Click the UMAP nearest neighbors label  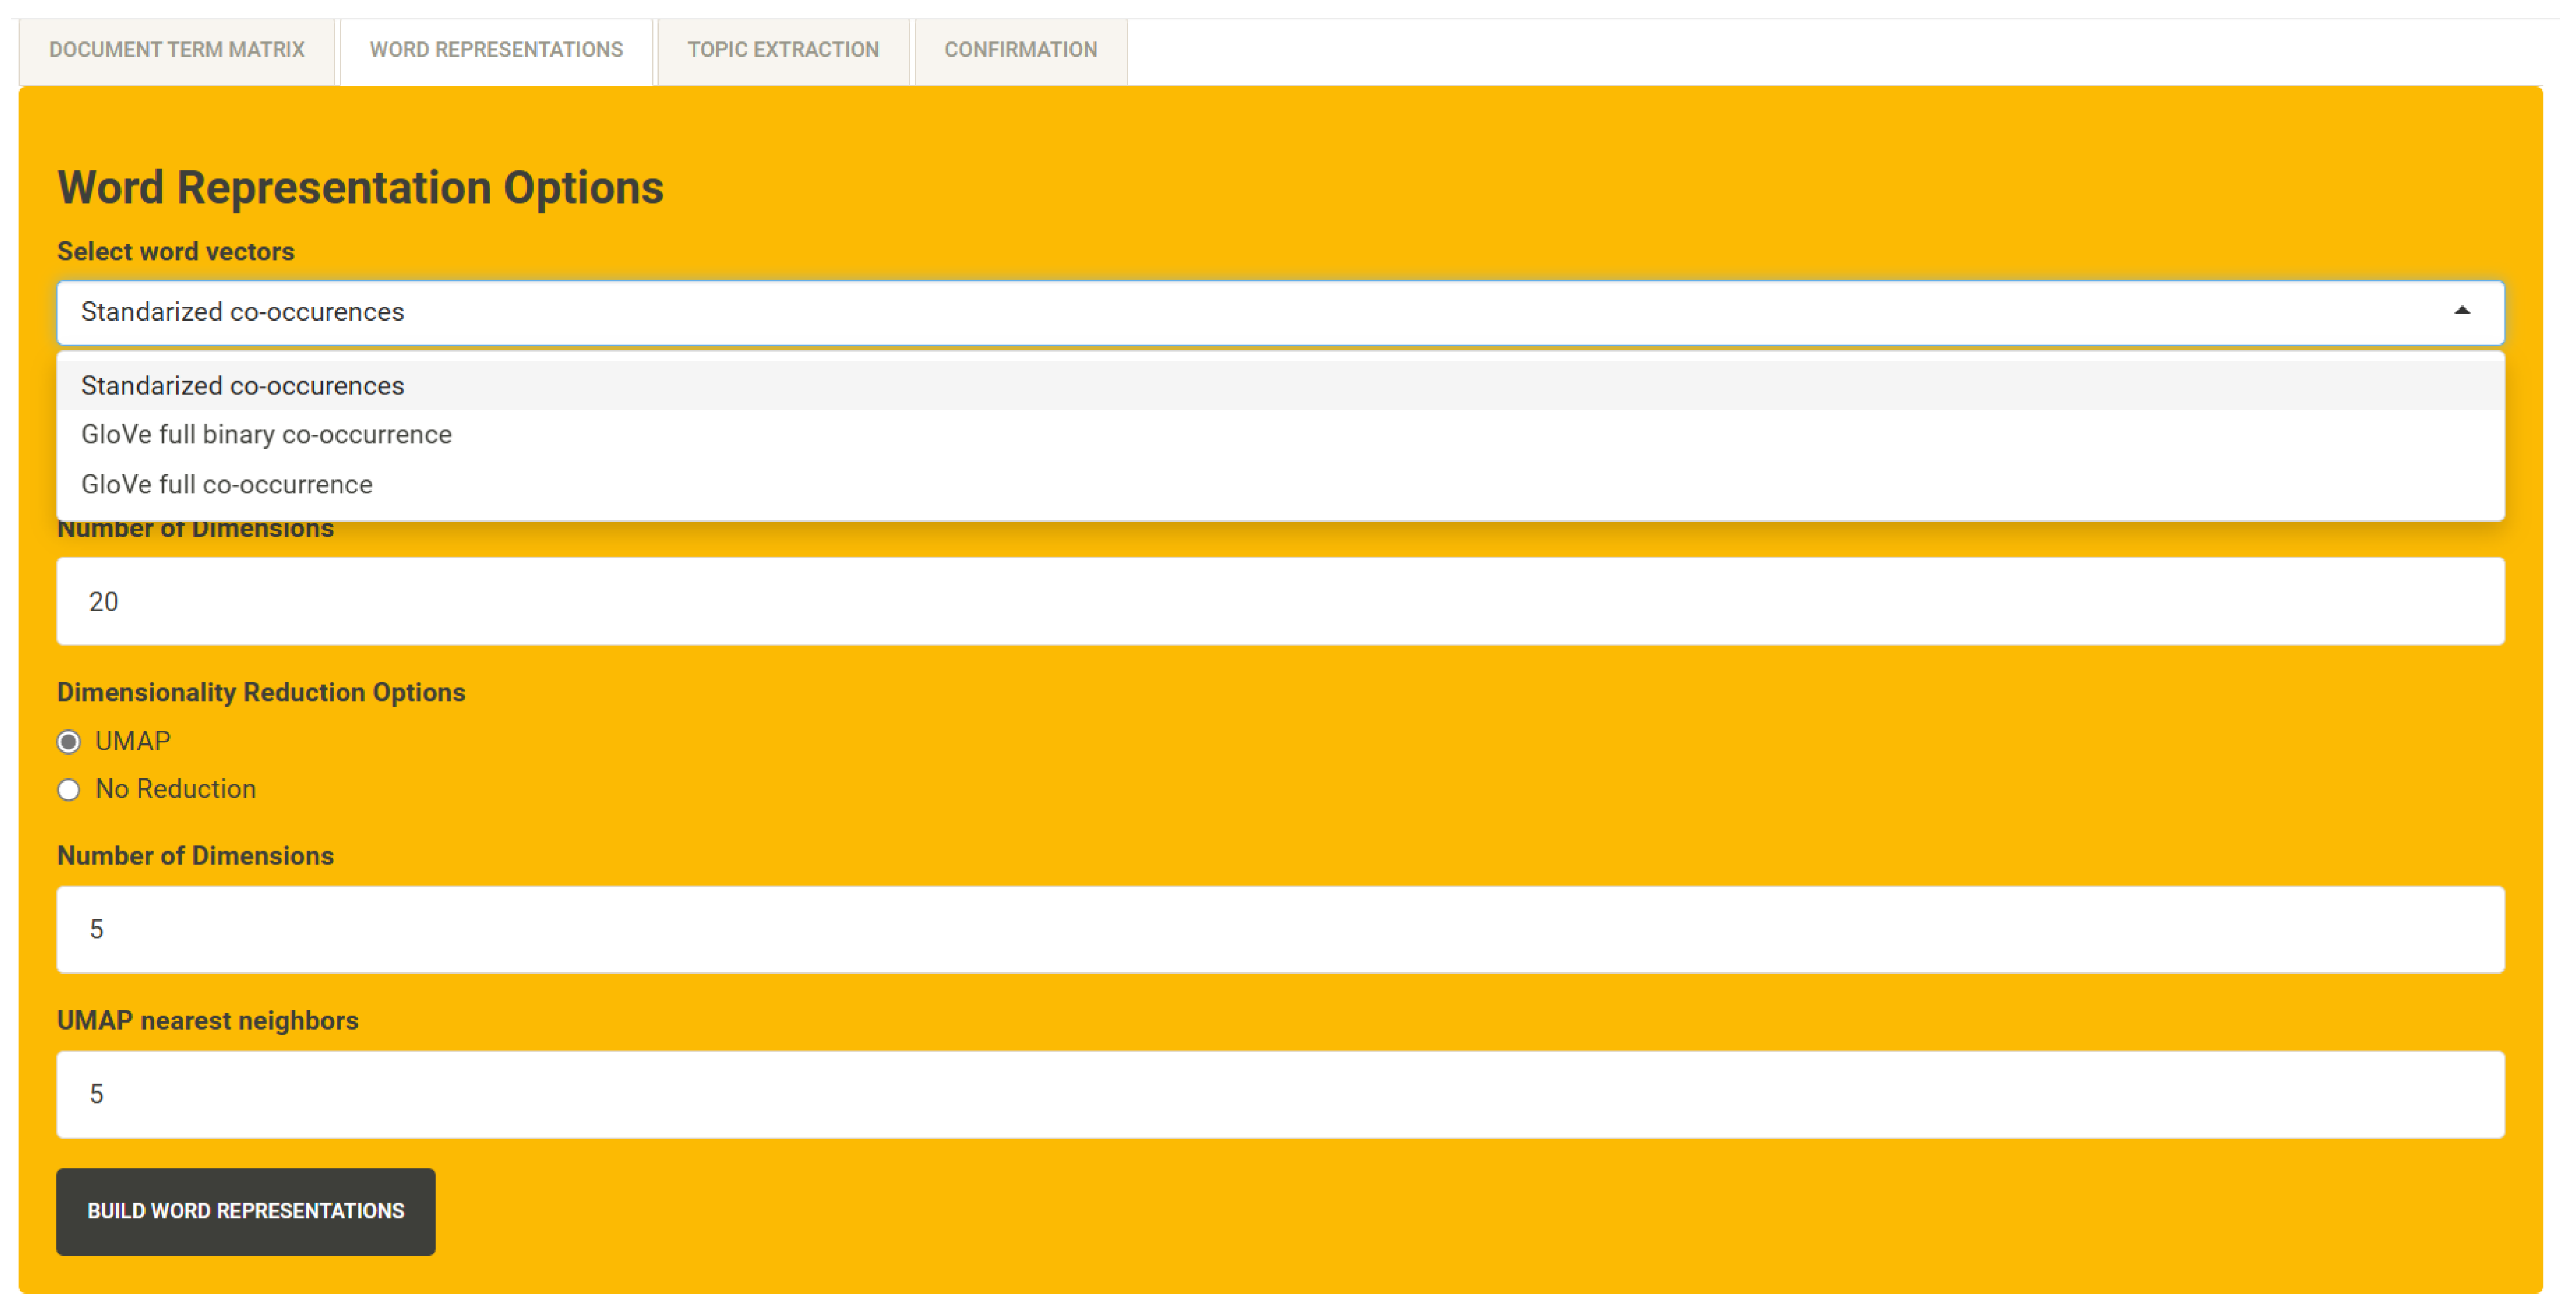coord(207,1020)
